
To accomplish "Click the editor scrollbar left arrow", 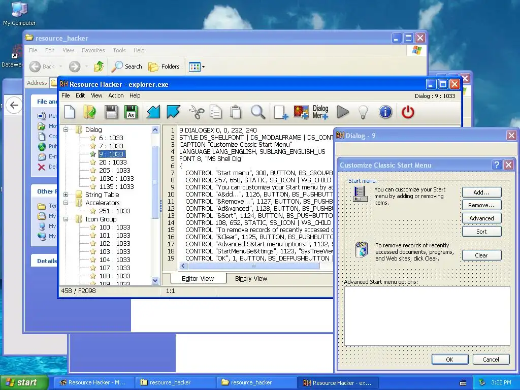I will pos(183,266).
